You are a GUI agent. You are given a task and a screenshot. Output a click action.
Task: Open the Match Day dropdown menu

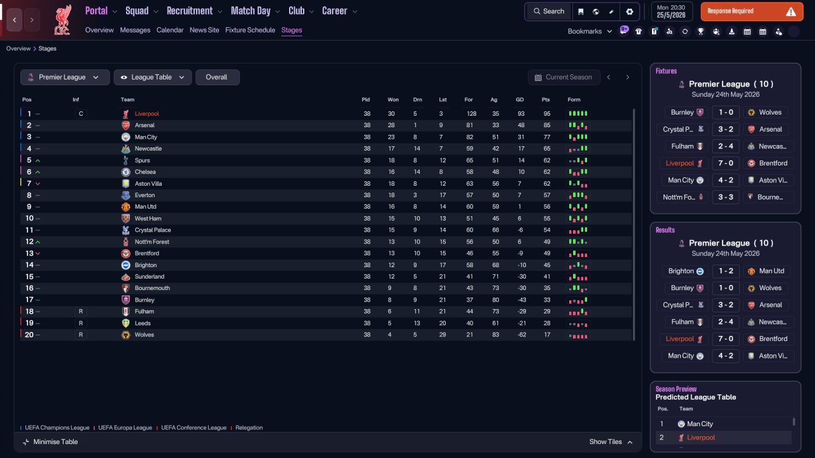click(x=255, y=11)
